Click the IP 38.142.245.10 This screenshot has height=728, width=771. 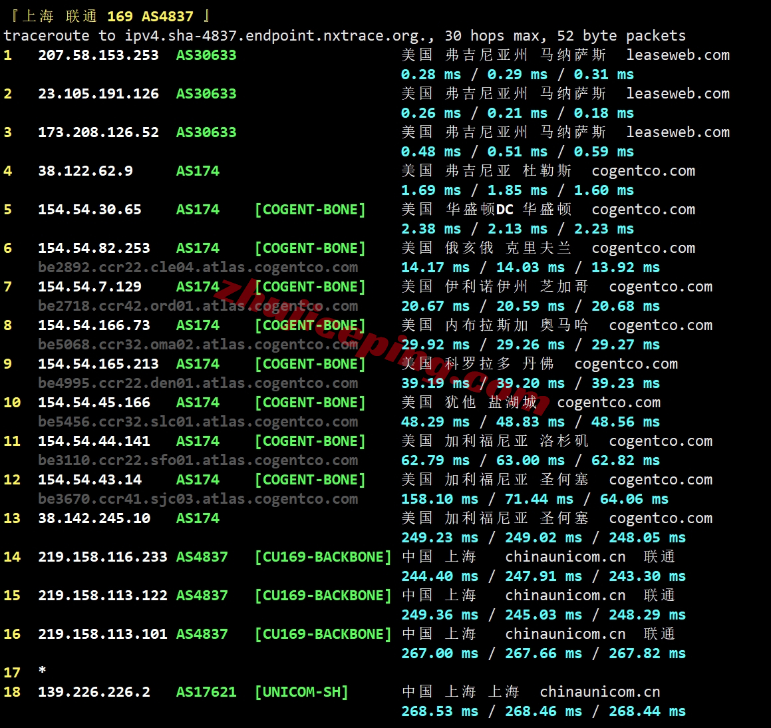94,518
